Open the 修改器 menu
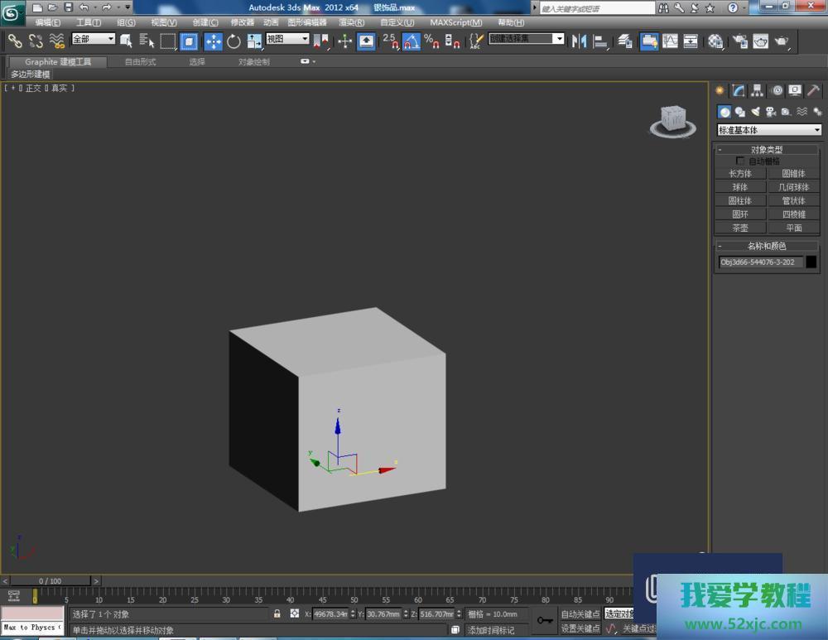Screen dimensions: 828x640 click(242, 22)
